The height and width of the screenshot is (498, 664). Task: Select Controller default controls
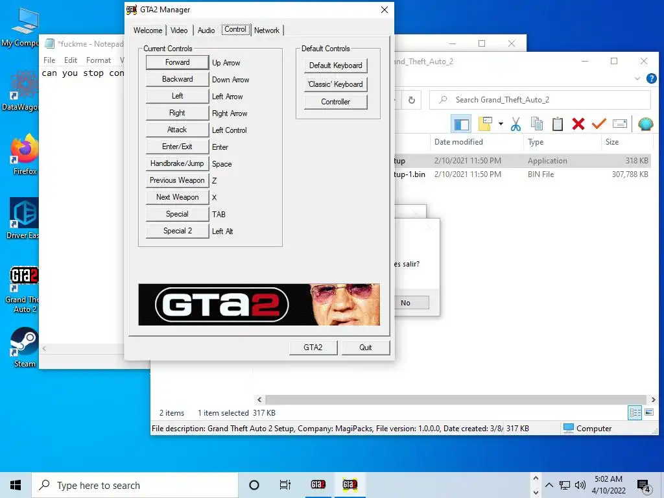tap(336, 102)
